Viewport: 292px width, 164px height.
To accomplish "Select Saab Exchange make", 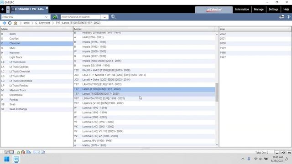I will tap(36, 109).
